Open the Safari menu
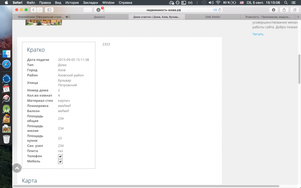Image resolution: width=301 pixels, height=188 pixels. pyautogui.click(x=17, y=3)
